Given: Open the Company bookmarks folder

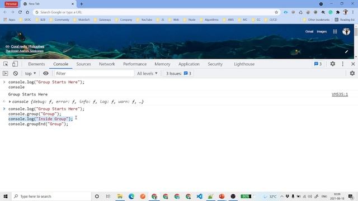Looking at the screenshot, I should tap(124, 20).
